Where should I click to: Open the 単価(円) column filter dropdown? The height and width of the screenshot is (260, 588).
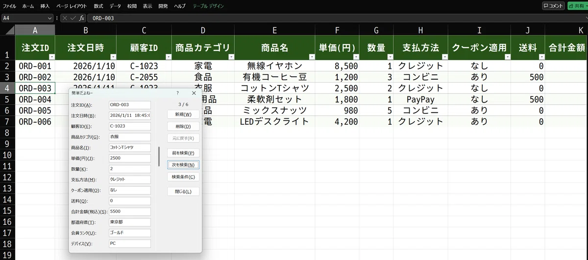coord(355,57)
